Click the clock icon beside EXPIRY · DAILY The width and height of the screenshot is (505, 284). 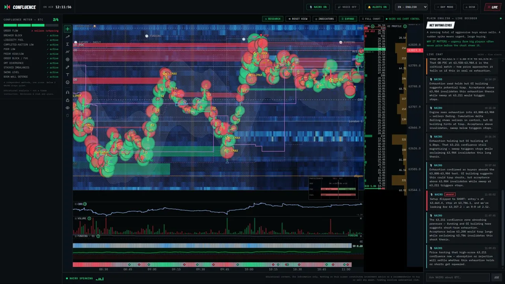(76, 42)
